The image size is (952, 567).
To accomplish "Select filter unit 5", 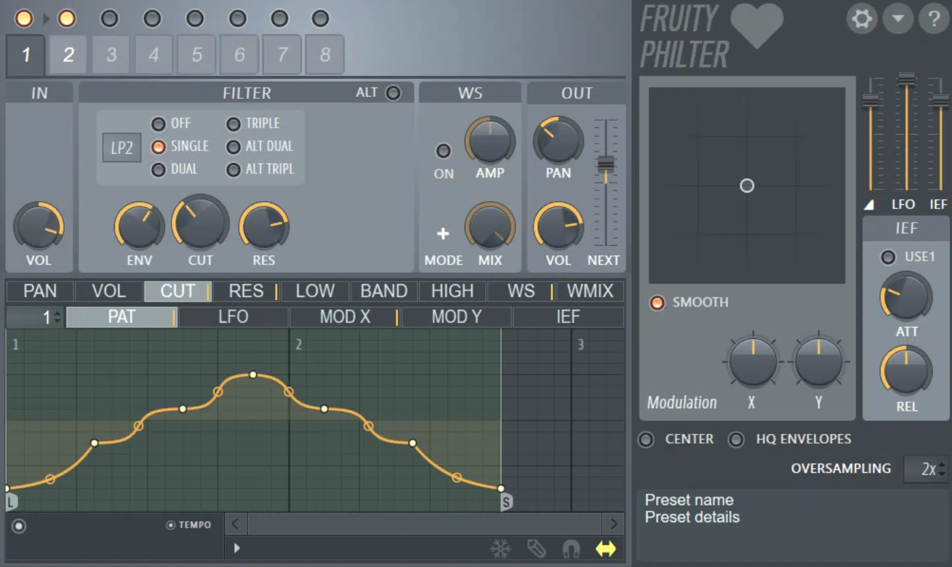I will click(196, 55).
